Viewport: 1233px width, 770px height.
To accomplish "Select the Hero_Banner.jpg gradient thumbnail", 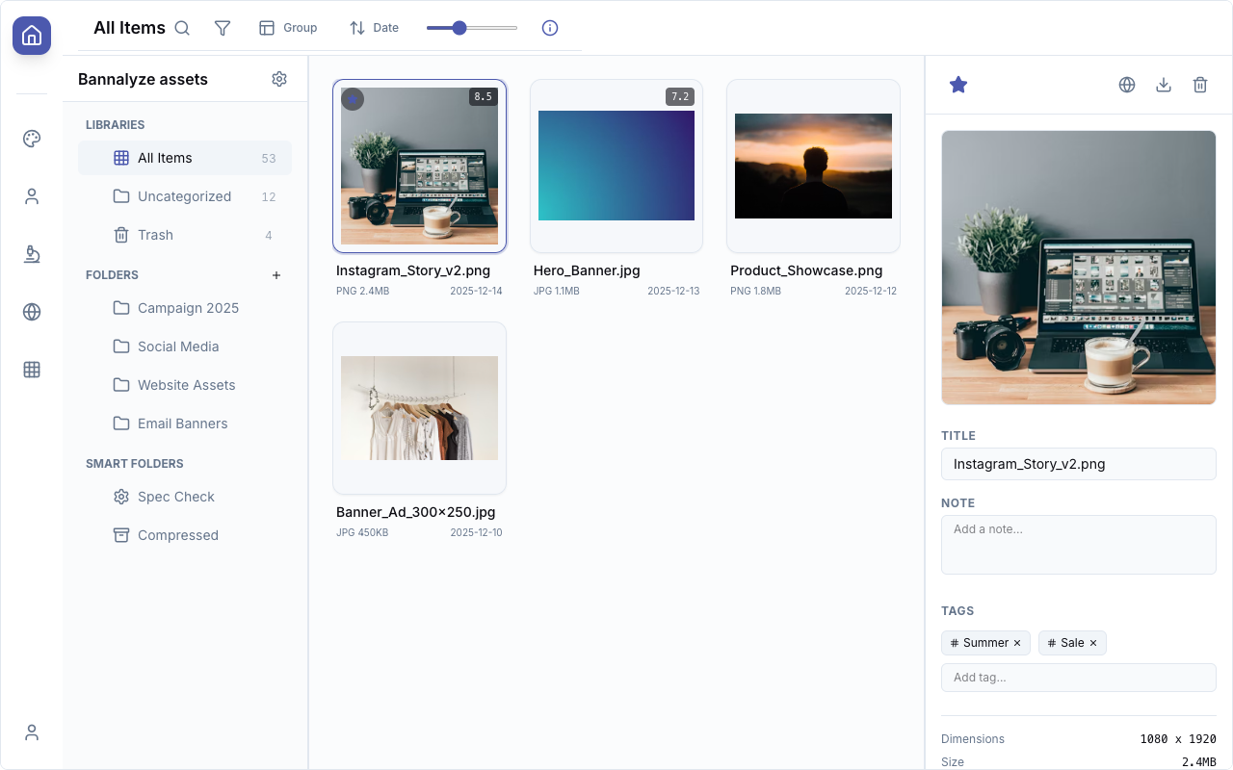I will pos(616,166).
